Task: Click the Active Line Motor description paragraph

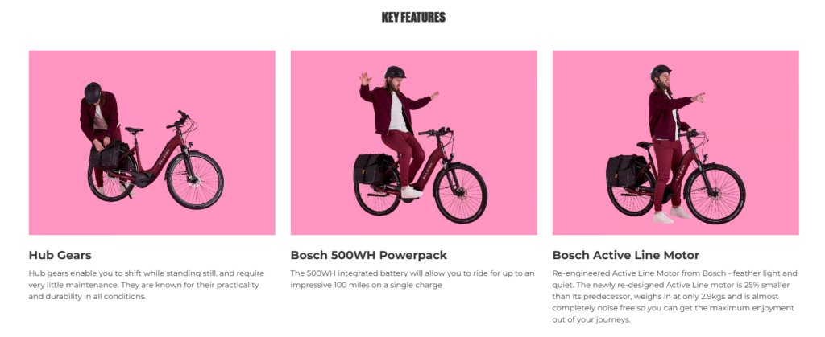Action: (x=675, y=297)
